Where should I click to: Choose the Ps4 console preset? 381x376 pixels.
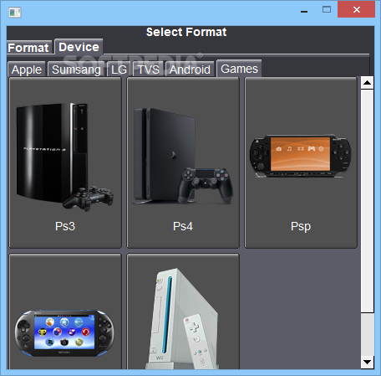pos(183,162)
